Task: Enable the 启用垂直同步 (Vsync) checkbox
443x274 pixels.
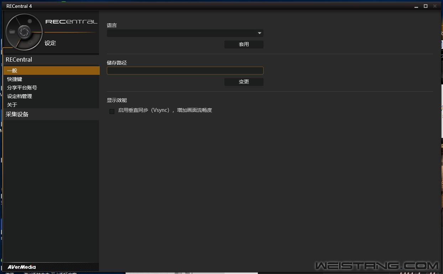Action: point(112,112)
